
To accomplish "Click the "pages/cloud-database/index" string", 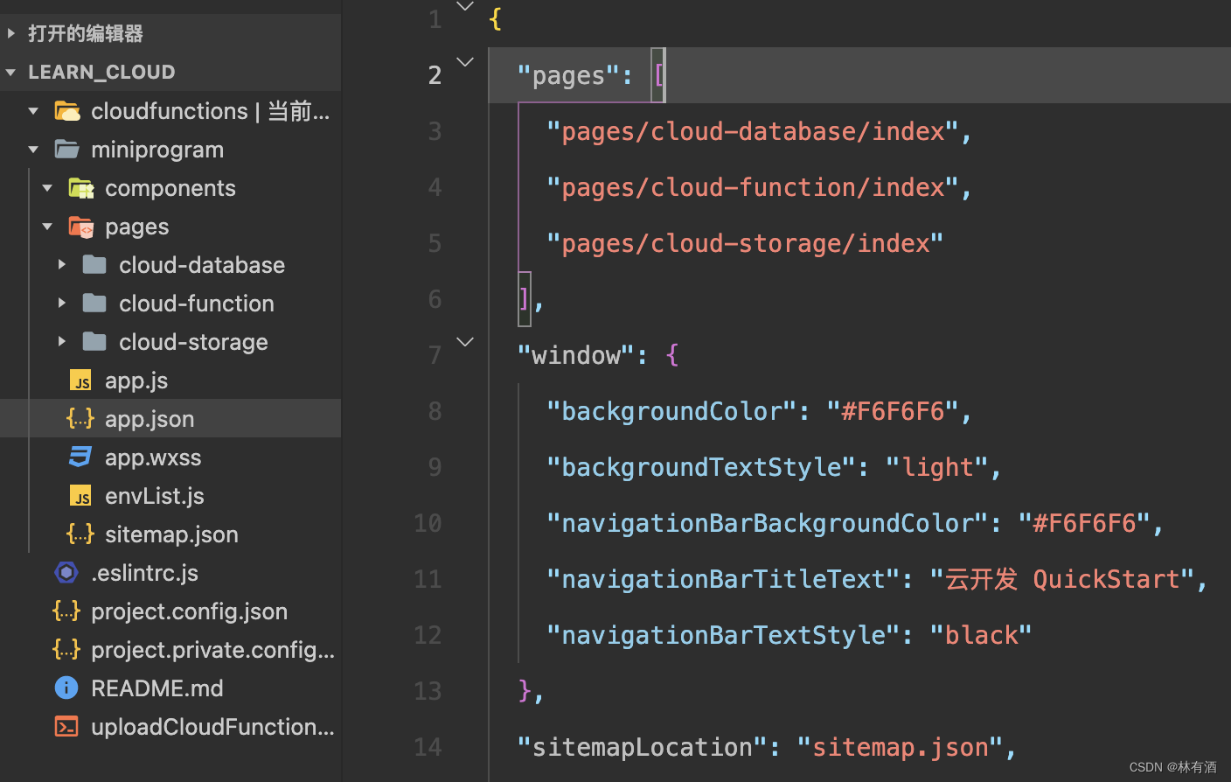I will [752, 132].
